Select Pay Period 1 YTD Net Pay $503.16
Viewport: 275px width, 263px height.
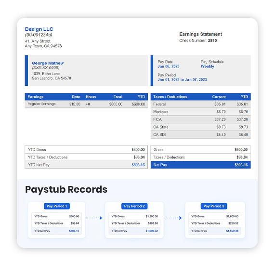point(74,231)
